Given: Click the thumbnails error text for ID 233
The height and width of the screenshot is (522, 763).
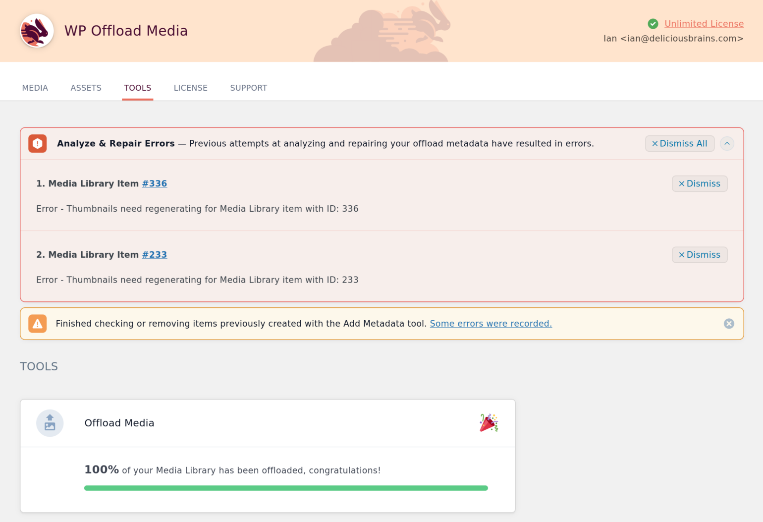Looking at the screenshot, I should coord(197,280).
